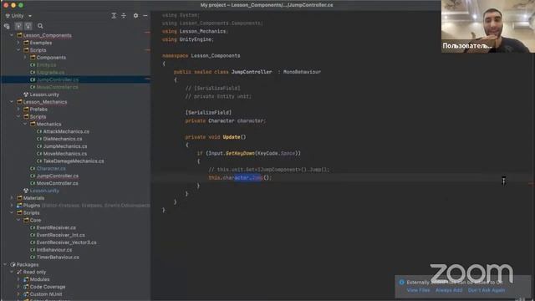Click View Files link in notification
The image size is (535, 301).
[418, 290]
